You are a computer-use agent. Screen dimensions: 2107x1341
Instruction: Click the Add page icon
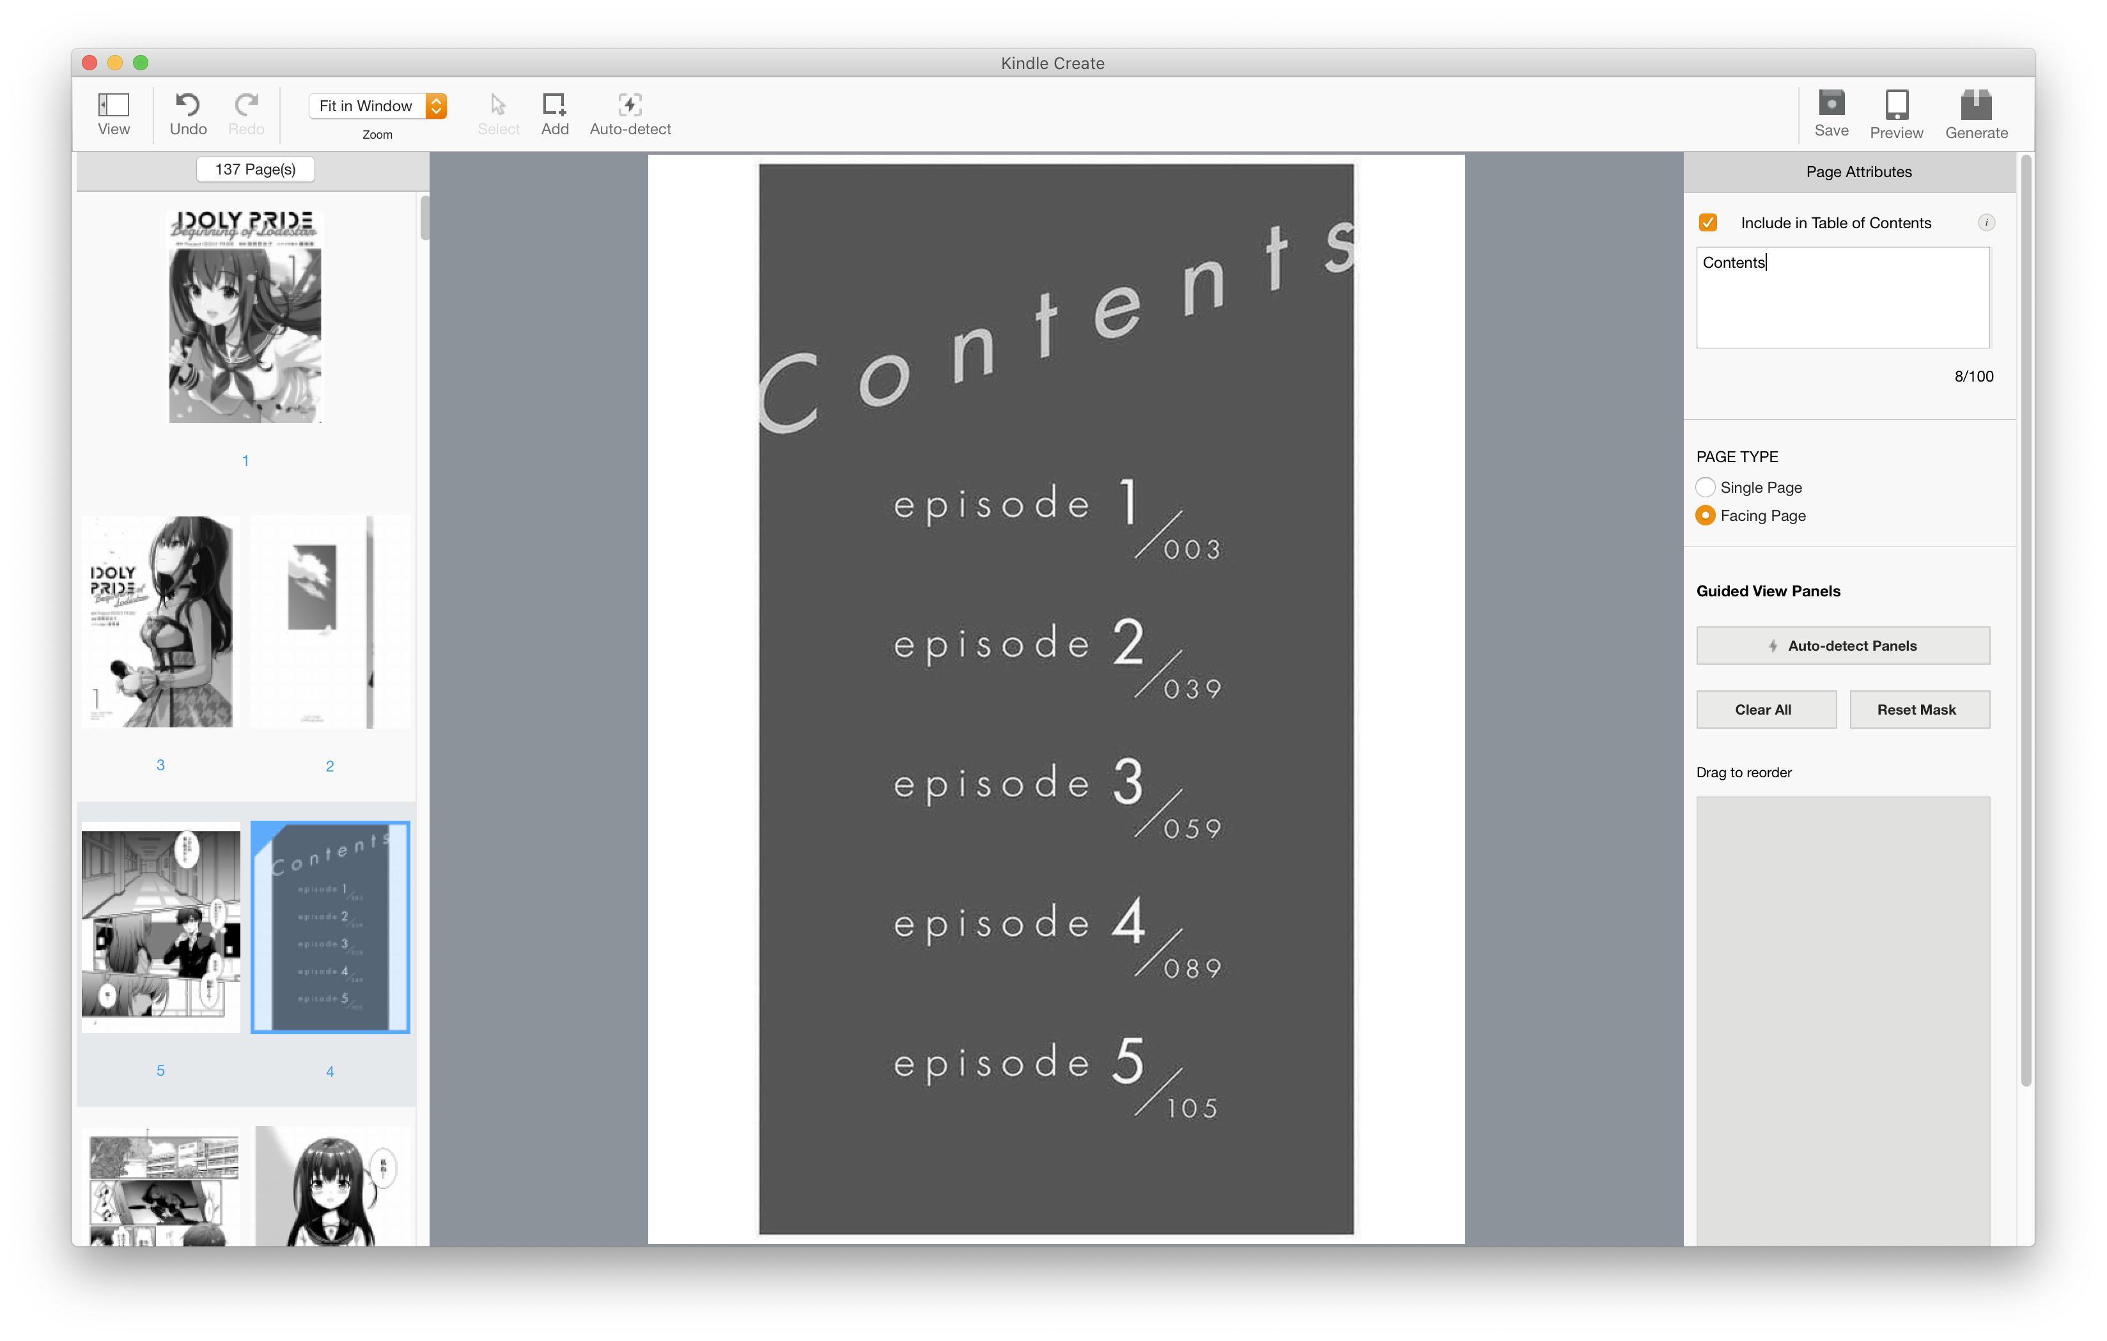(x=555, y=105)
